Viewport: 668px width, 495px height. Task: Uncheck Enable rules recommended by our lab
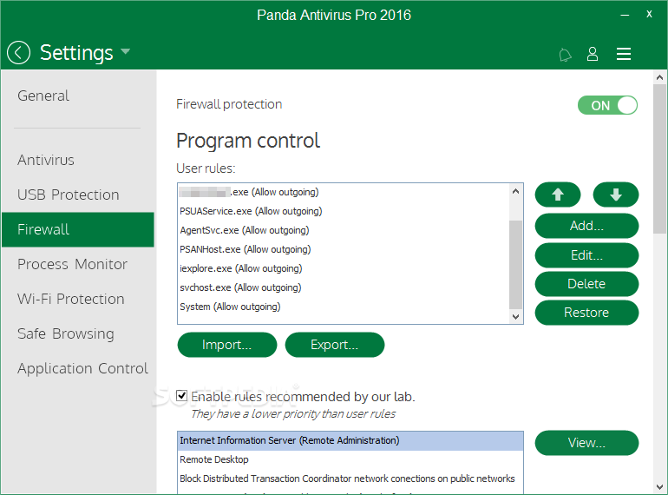click(x=182, y=396)
